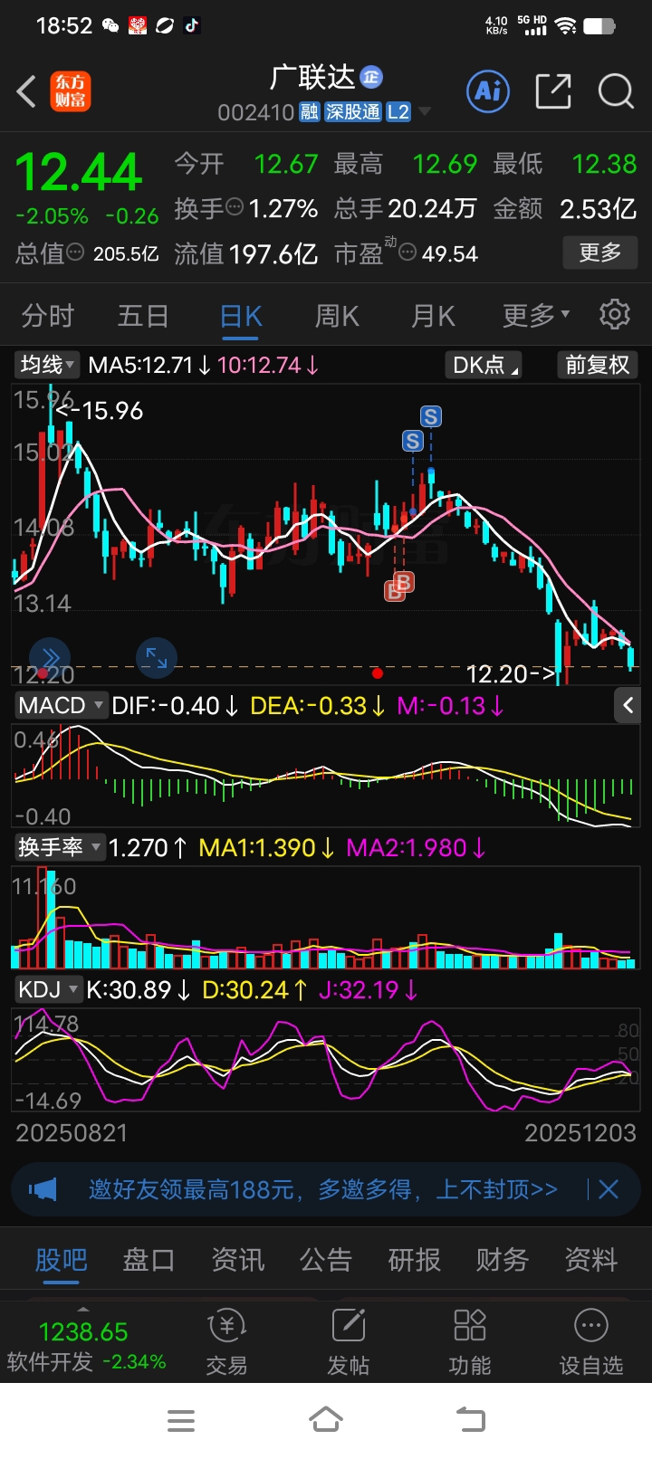Tap the 融 margin trading badge
Image resolution: width=652 pixels, height=1459 pixels.
pos(310,111)
